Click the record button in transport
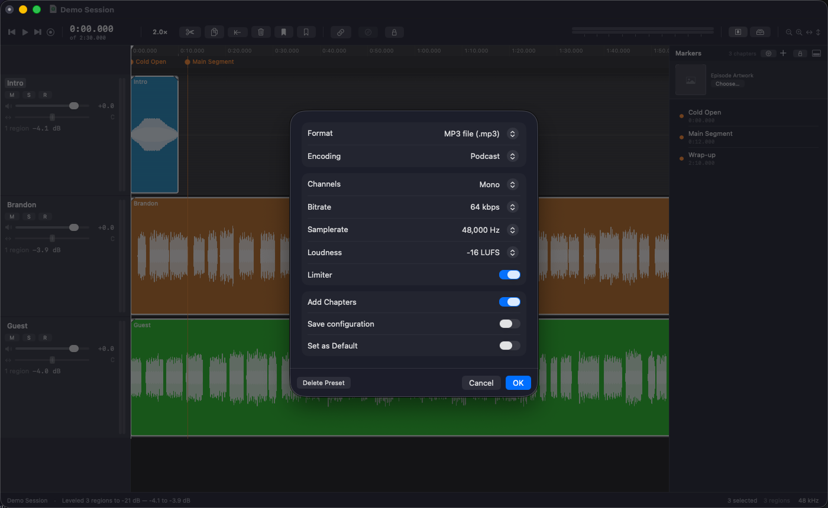Image resolution: width=828 pixels, height=508 pixels. [51, 32]
